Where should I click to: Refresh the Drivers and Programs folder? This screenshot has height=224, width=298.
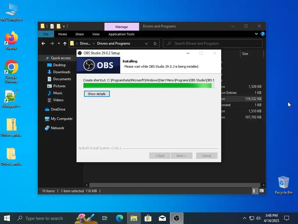(155, 44)
